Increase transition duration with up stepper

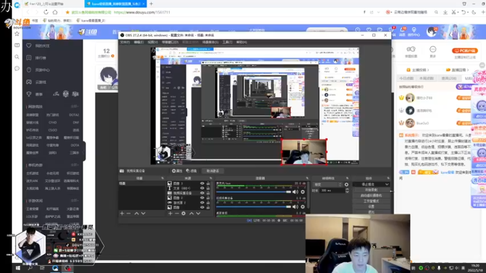click(x=347, y=189)
